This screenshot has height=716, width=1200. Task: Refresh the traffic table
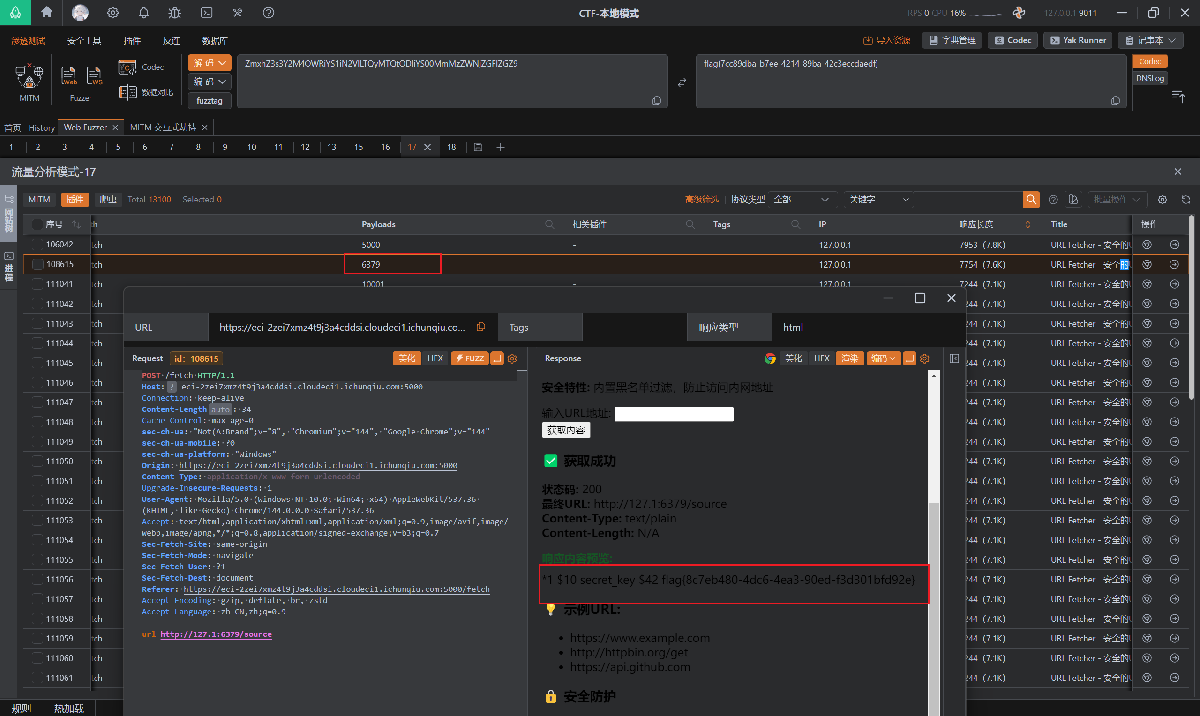coord(1185,199)
